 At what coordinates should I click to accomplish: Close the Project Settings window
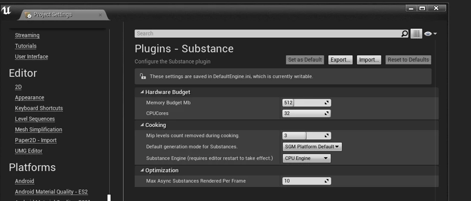coord(436,8)
